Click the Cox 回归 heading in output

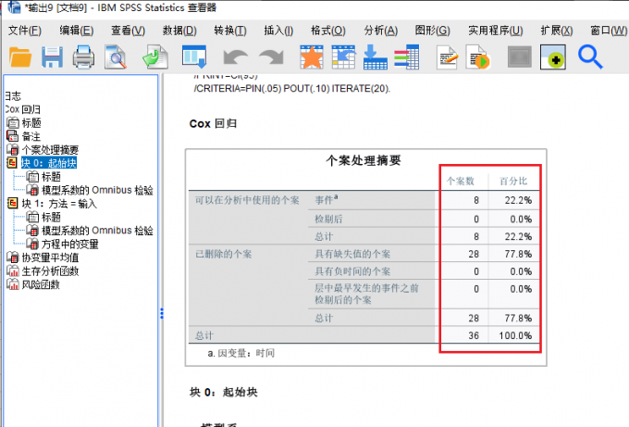pyautogui.click(x=213, y=123)
